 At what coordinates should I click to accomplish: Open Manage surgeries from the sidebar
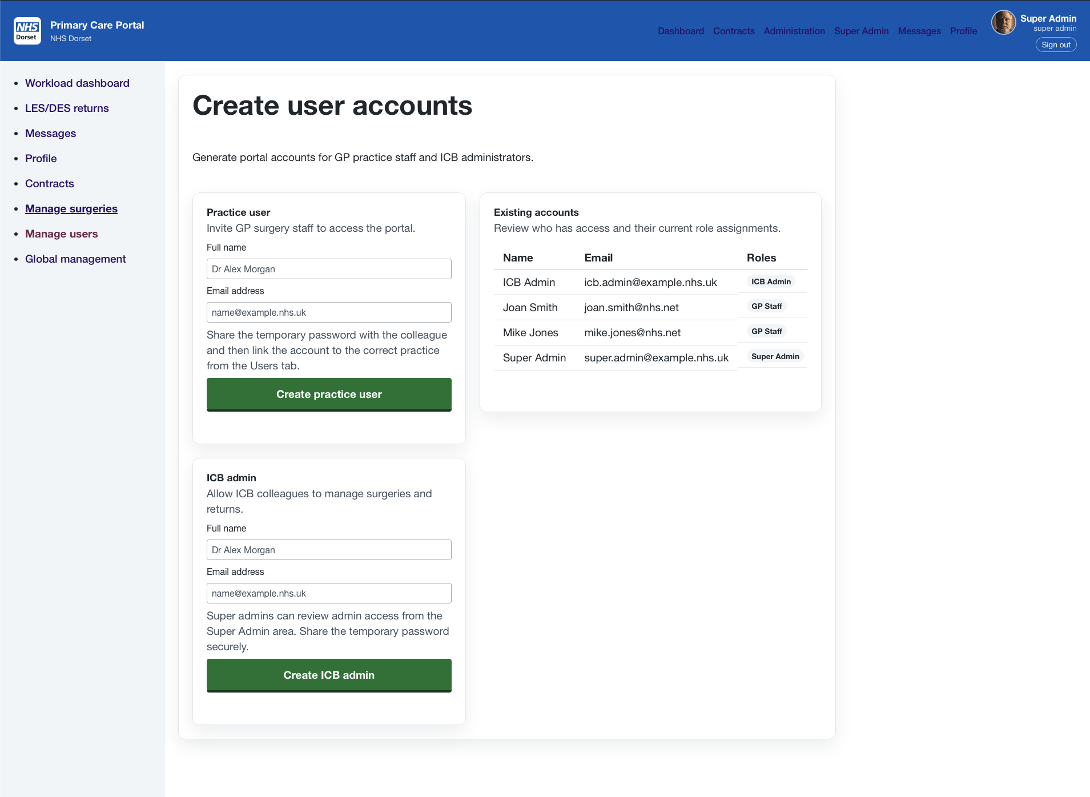pos(71,208)
